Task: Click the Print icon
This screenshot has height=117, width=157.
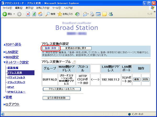Action: pos(92,14)
